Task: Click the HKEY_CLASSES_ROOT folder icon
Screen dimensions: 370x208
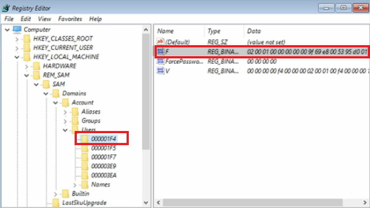Action: tap(27, 39)
